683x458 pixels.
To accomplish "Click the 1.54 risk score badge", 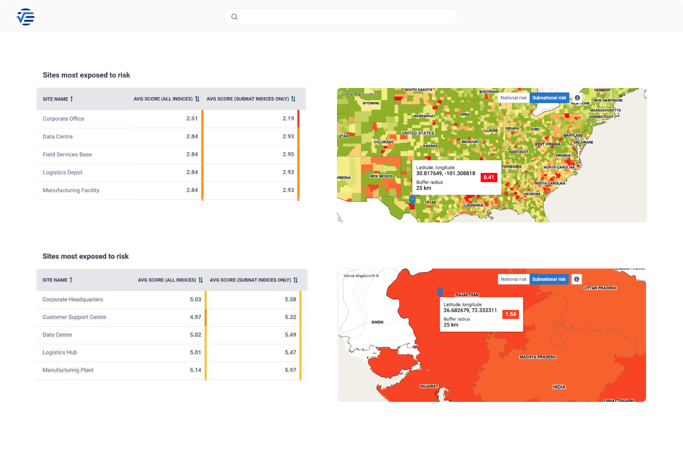I will (x=510, y=314).
